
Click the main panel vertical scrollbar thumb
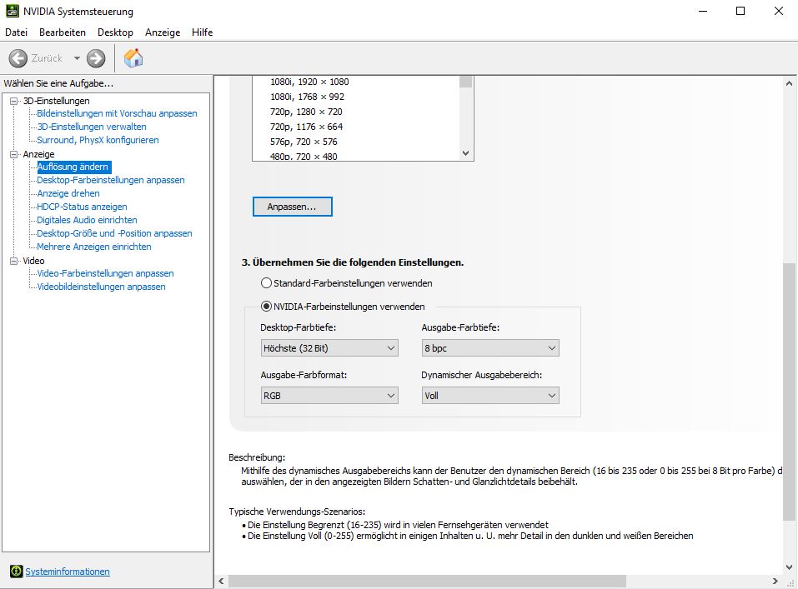pyautogui.click(x=789, y=392)
